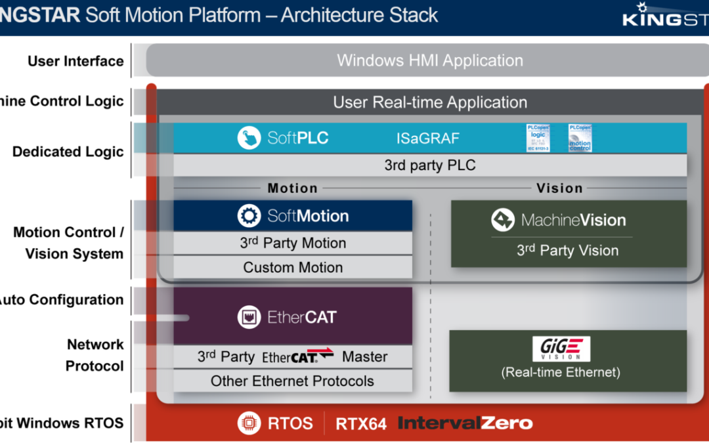The height and width of the screenshot is (443, 709).
Task: Click the MachineVision round icon
Action: tap(503, 220)
